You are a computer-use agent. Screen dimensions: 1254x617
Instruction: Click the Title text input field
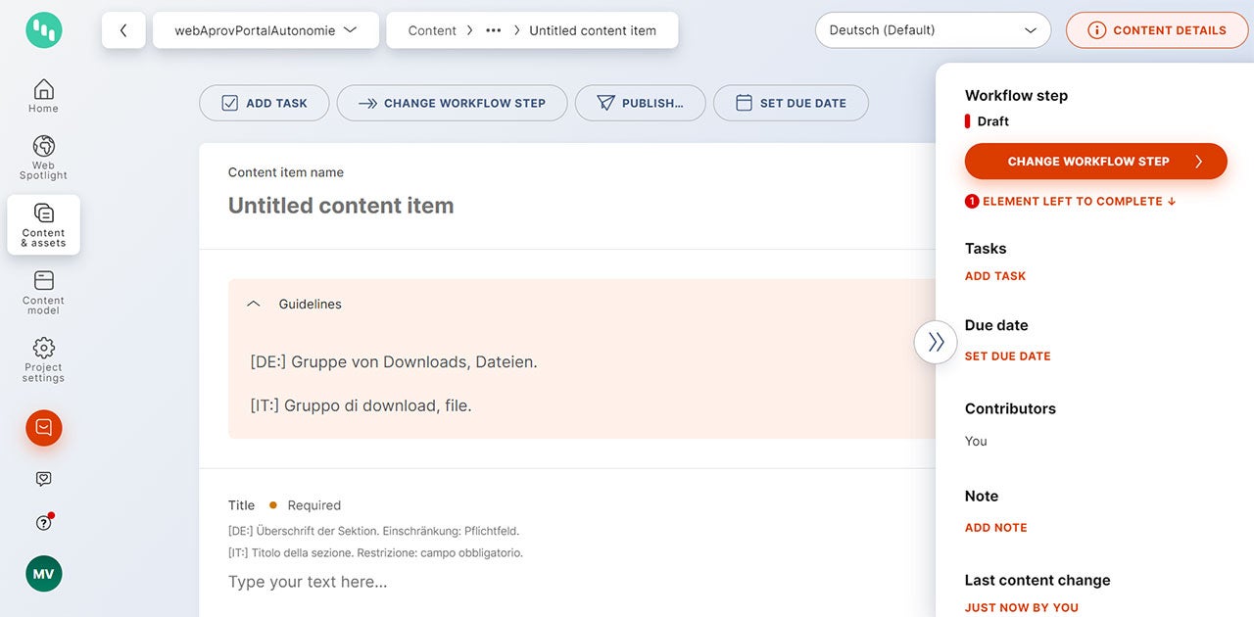click(568, 582)
